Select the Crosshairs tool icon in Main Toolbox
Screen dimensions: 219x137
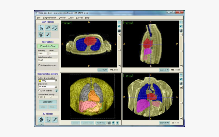pyautogui.click(x=41, y=28)
